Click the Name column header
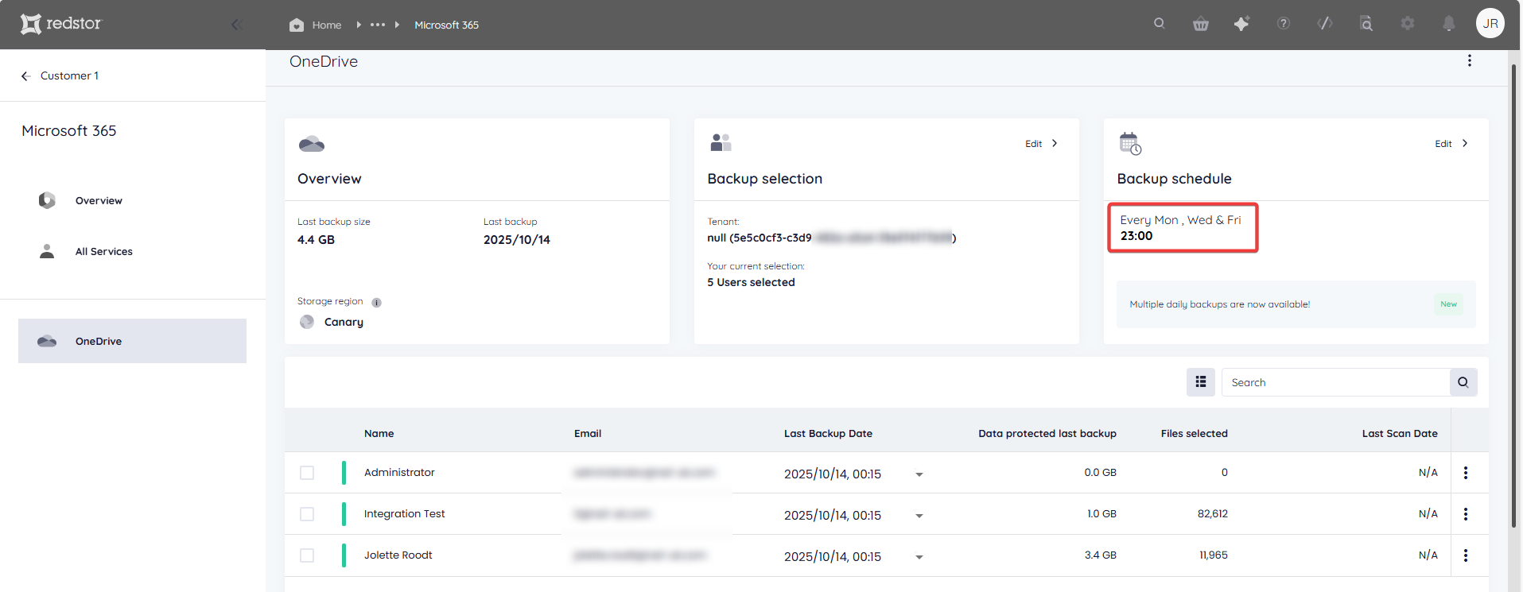1523x592 pixels. tap(379, 433)
